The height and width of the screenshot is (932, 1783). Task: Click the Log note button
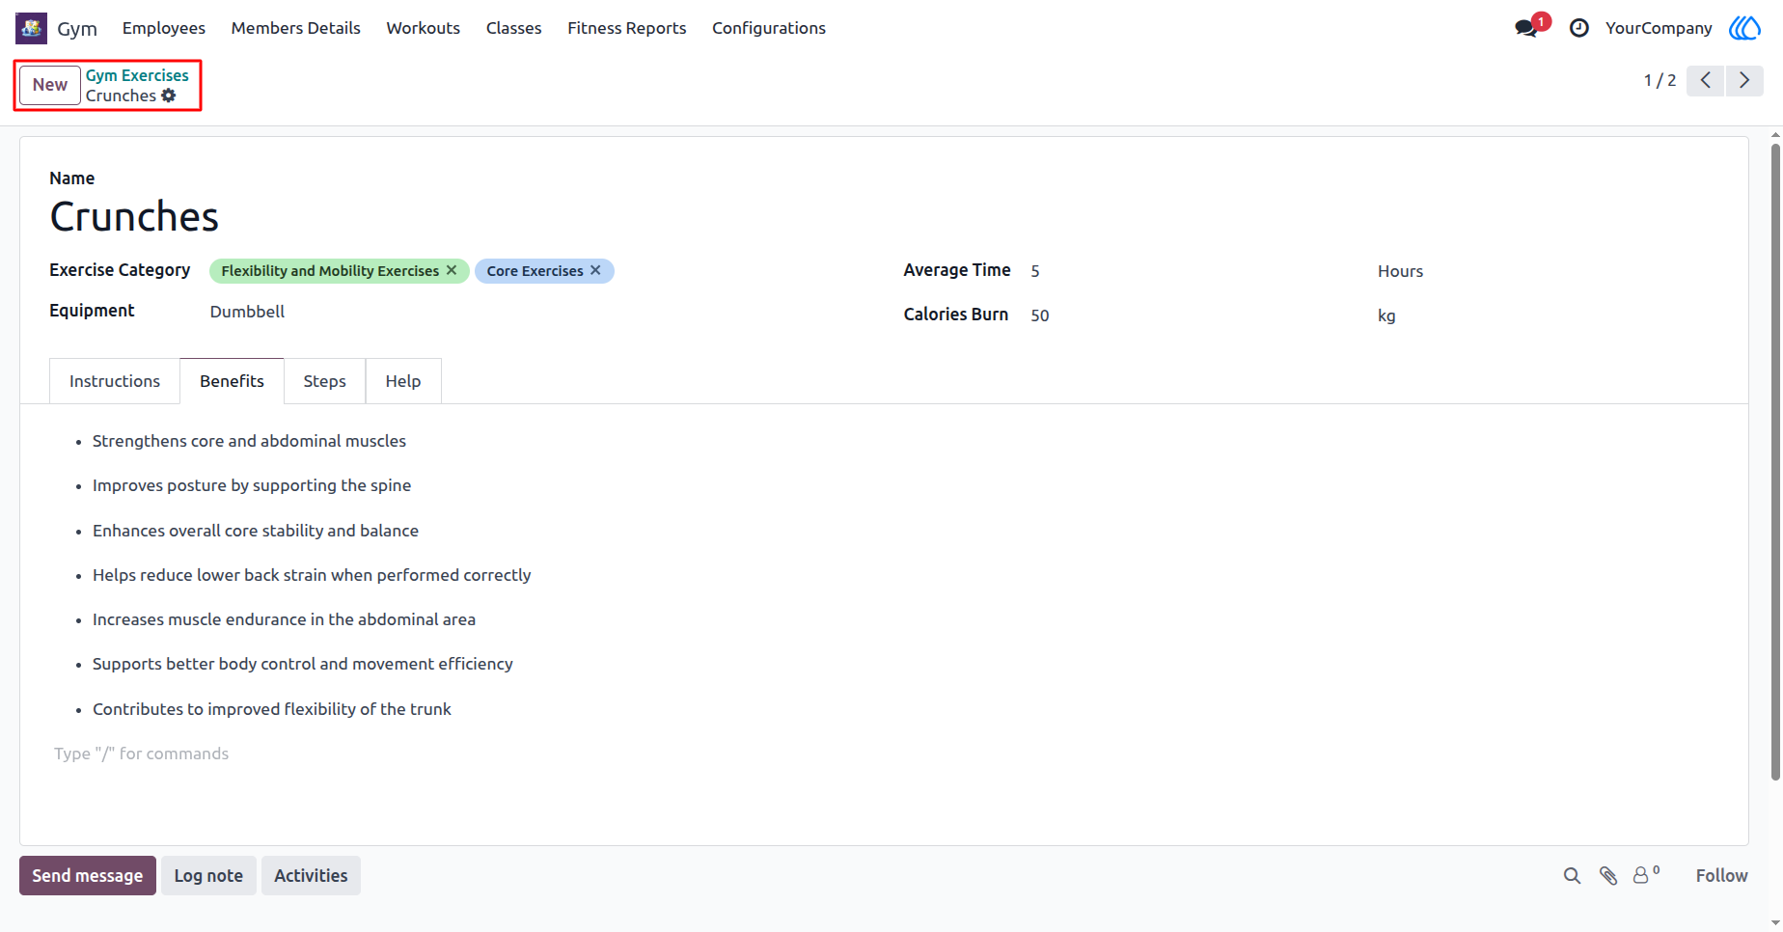point(208,875)
